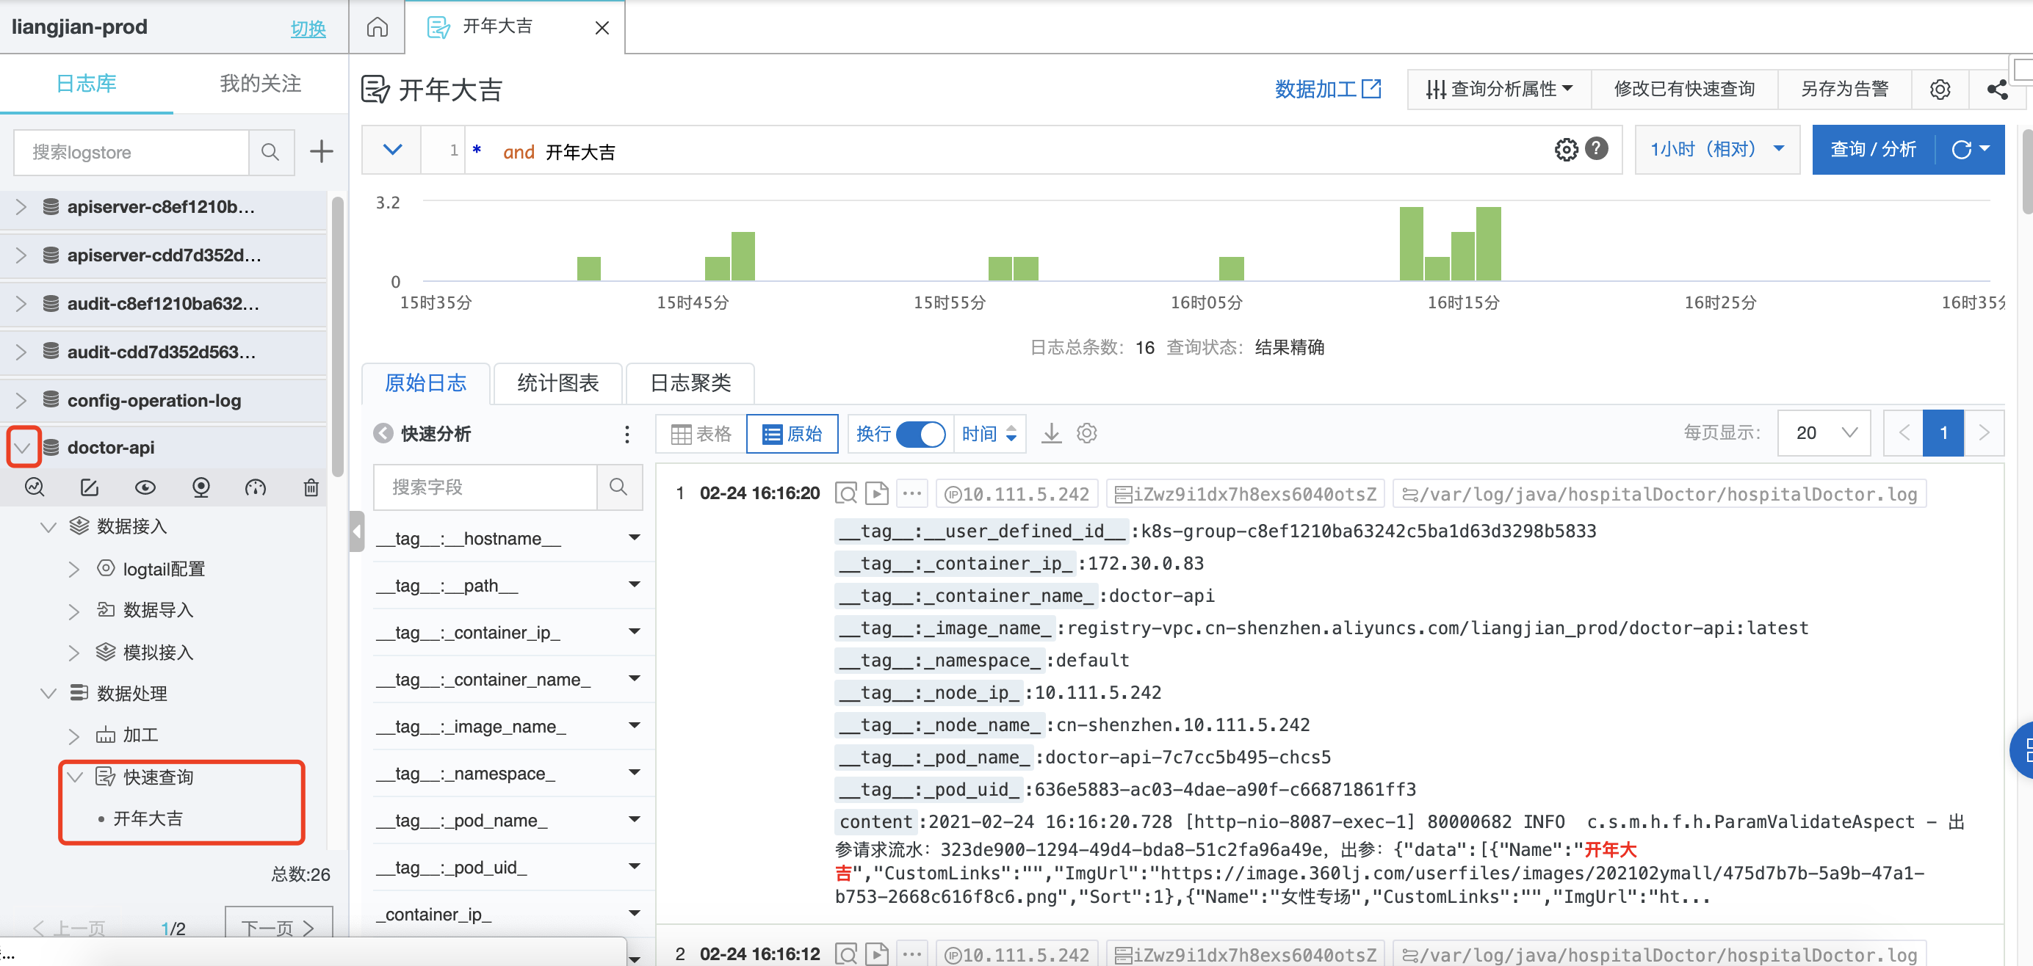Click the pencil edit icon under doctor-api

pos(89,487)
